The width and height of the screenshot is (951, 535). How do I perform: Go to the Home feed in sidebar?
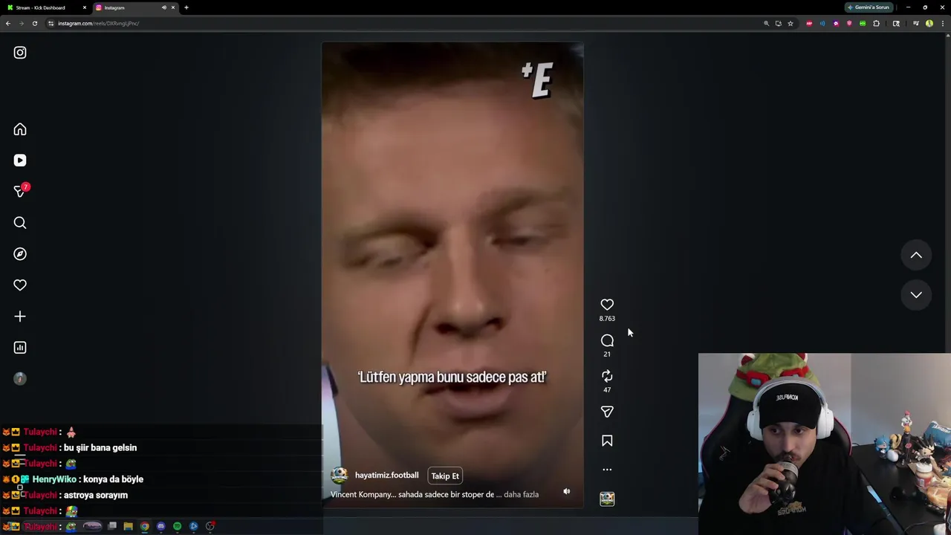click(x=20, y=129)
